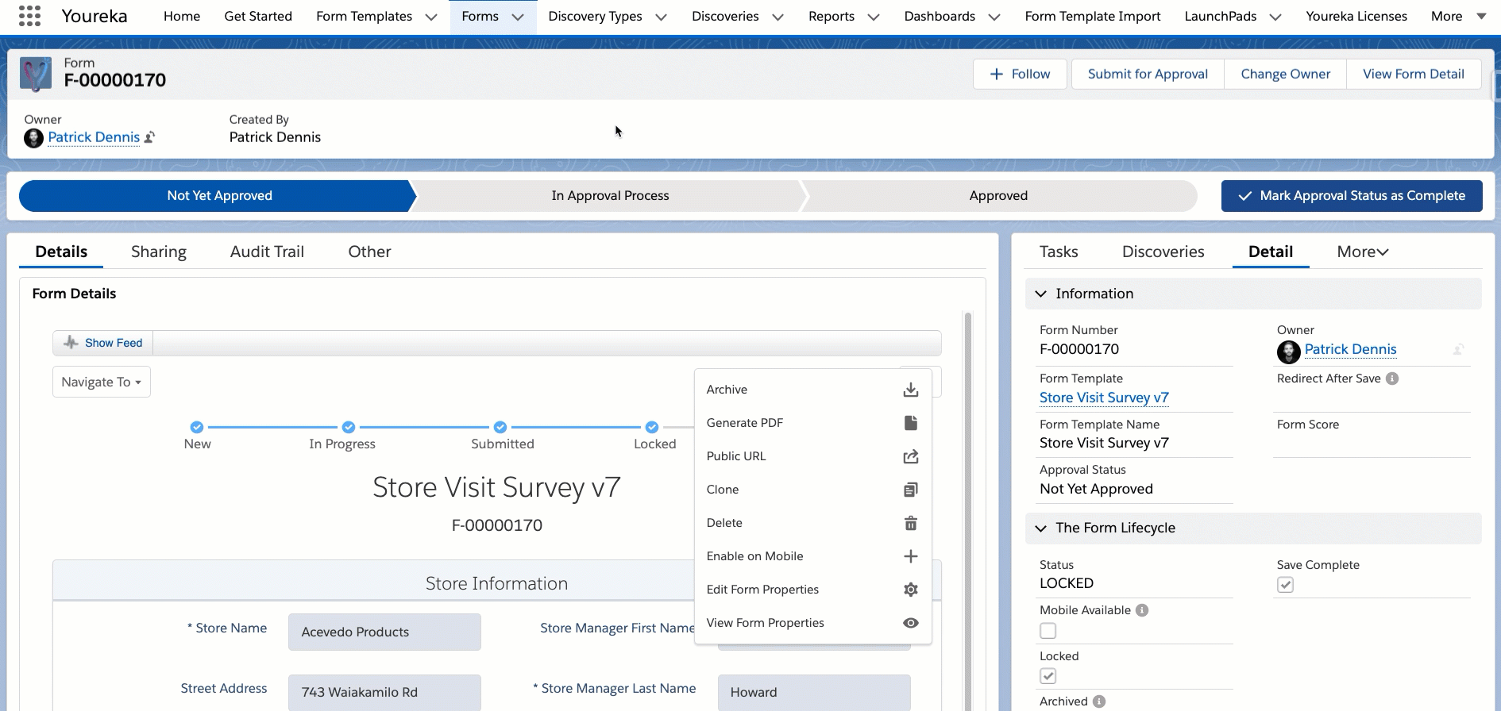Screen dimensions: 1501x711
Task: Open the More navigation menu
Action: (1458, 16)
